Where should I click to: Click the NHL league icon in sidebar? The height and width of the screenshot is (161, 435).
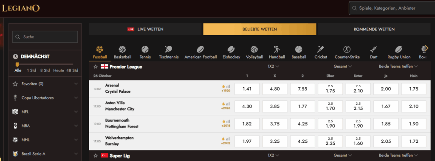point(15,140)
